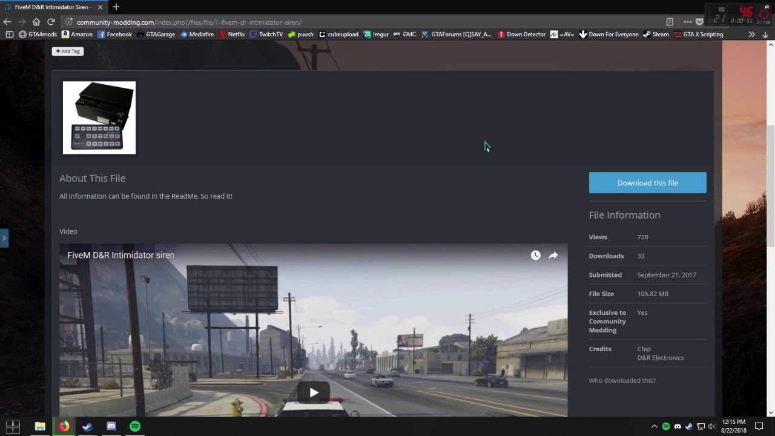Open the Amazon bookmark
The image size is (775, 436).
point(77,35)
